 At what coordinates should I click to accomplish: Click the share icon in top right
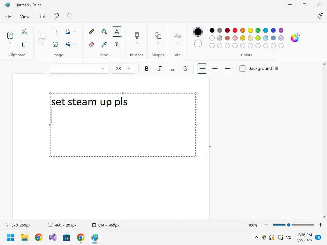coord(320,16)
